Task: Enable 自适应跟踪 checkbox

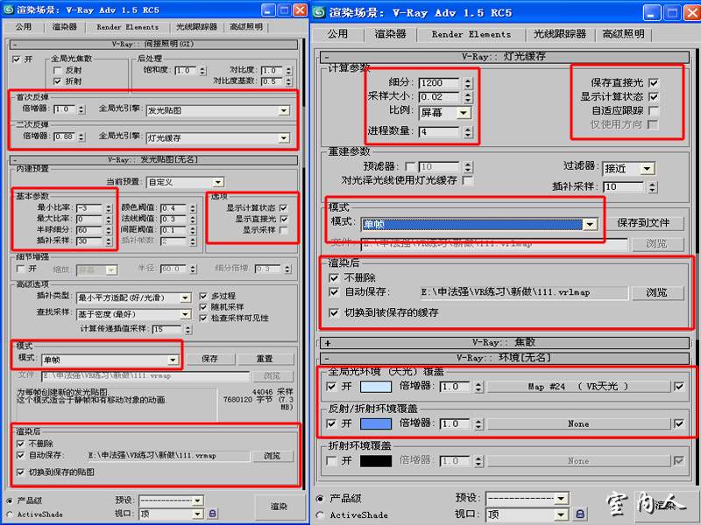Action: tap(653, 110)
